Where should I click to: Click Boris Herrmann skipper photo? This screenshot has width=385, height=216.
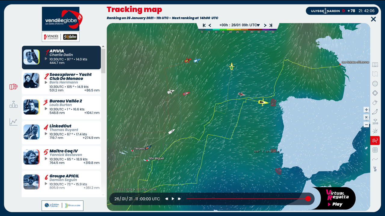(x=32, y=80)
